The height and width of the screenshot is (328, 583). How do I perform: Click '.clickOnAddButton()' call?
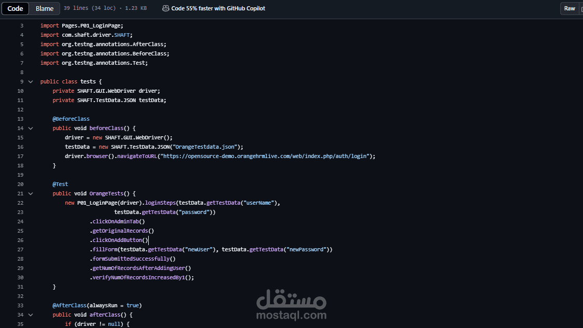pyautogui.click(x=119, y=240)
